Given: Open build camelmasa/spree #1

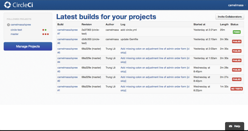Looking at the screenshot, I should pyautogui.click(x=68, y=88).
